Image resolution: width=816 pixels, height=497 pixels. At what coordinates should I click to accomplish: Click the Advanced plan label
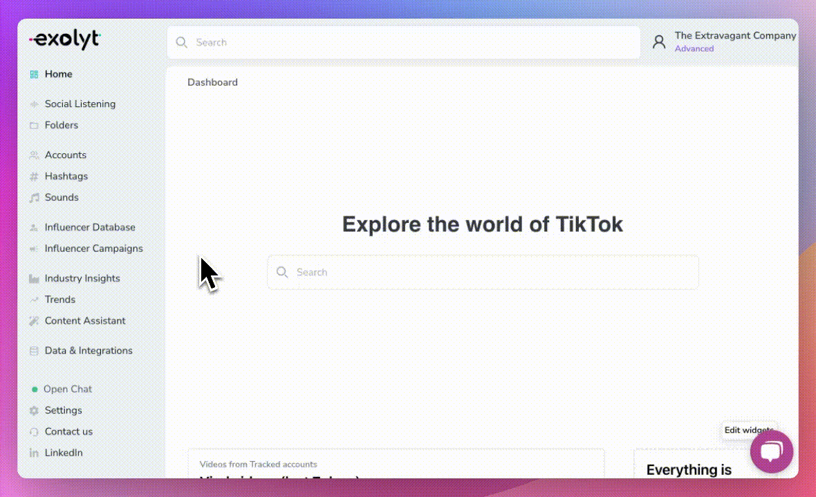click(694, 49)
